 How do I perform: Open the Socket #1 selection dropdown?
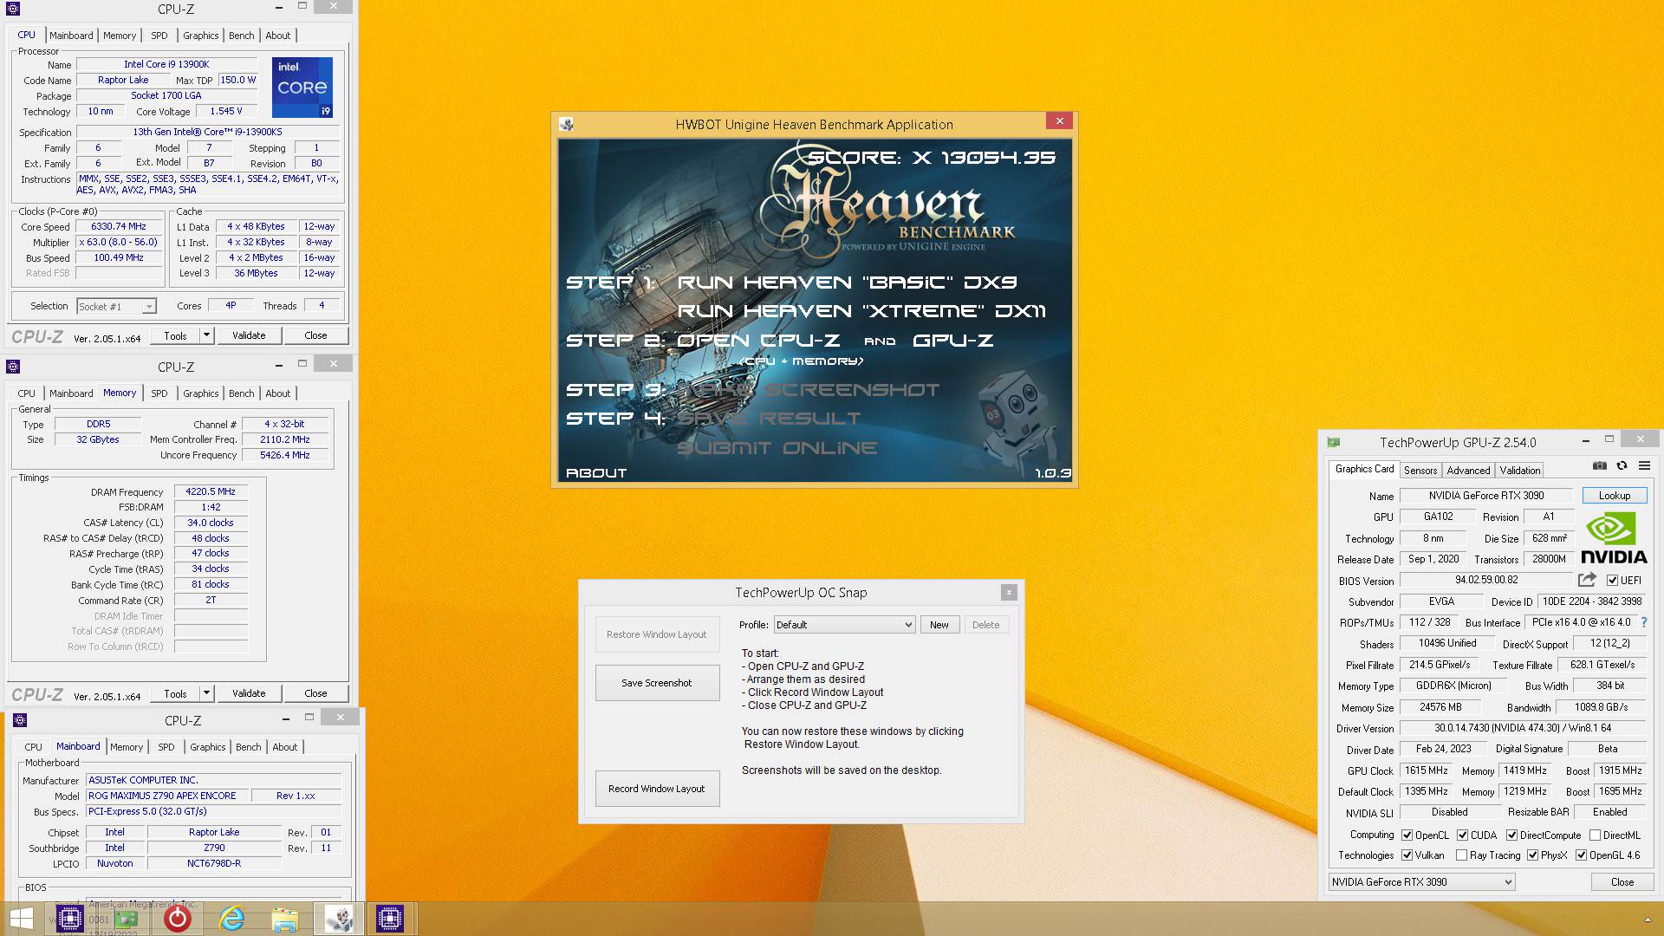point(116,307)
